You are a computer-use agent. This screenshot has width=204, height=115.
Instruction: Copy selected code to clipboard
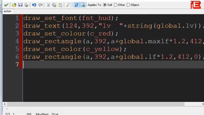tap(54, 5)
